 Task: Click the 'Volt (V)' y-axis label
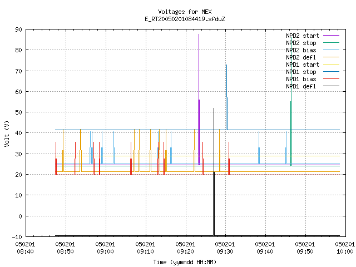tap(7, 133)
